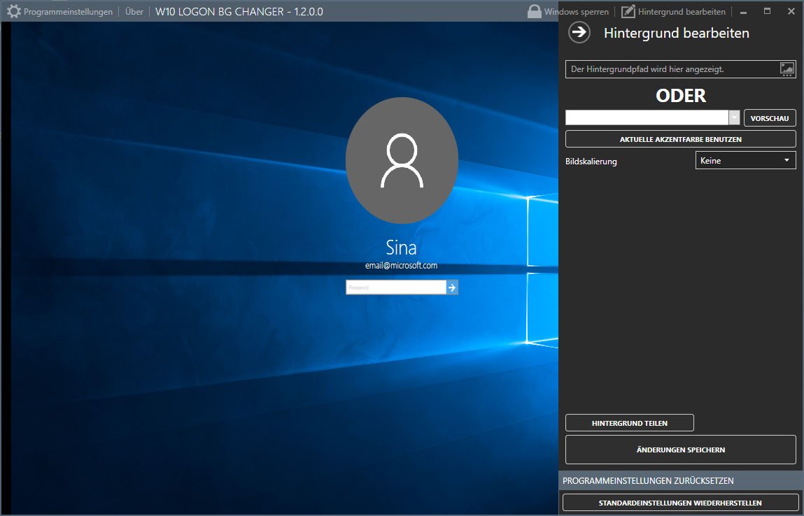The height and width of the screenshot is (516, 804).
Task: Click AKTUELLE AKZENTFARBE BENUTZEN button
Action: point(680,139)
